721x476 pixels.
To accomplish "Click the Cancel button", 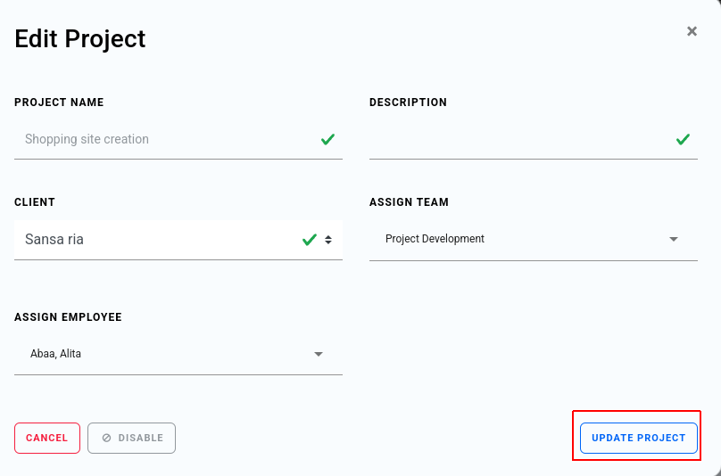I will pos(47,438).
